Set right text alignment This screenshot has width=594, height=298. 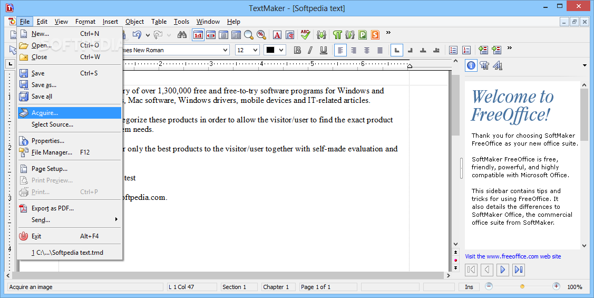point(354,50)
